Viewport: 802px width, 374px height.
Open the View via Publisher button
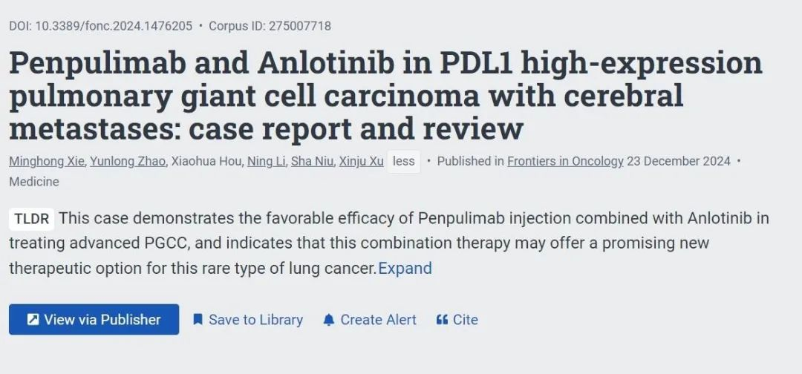pyautogui.click(x=94, y=319)
